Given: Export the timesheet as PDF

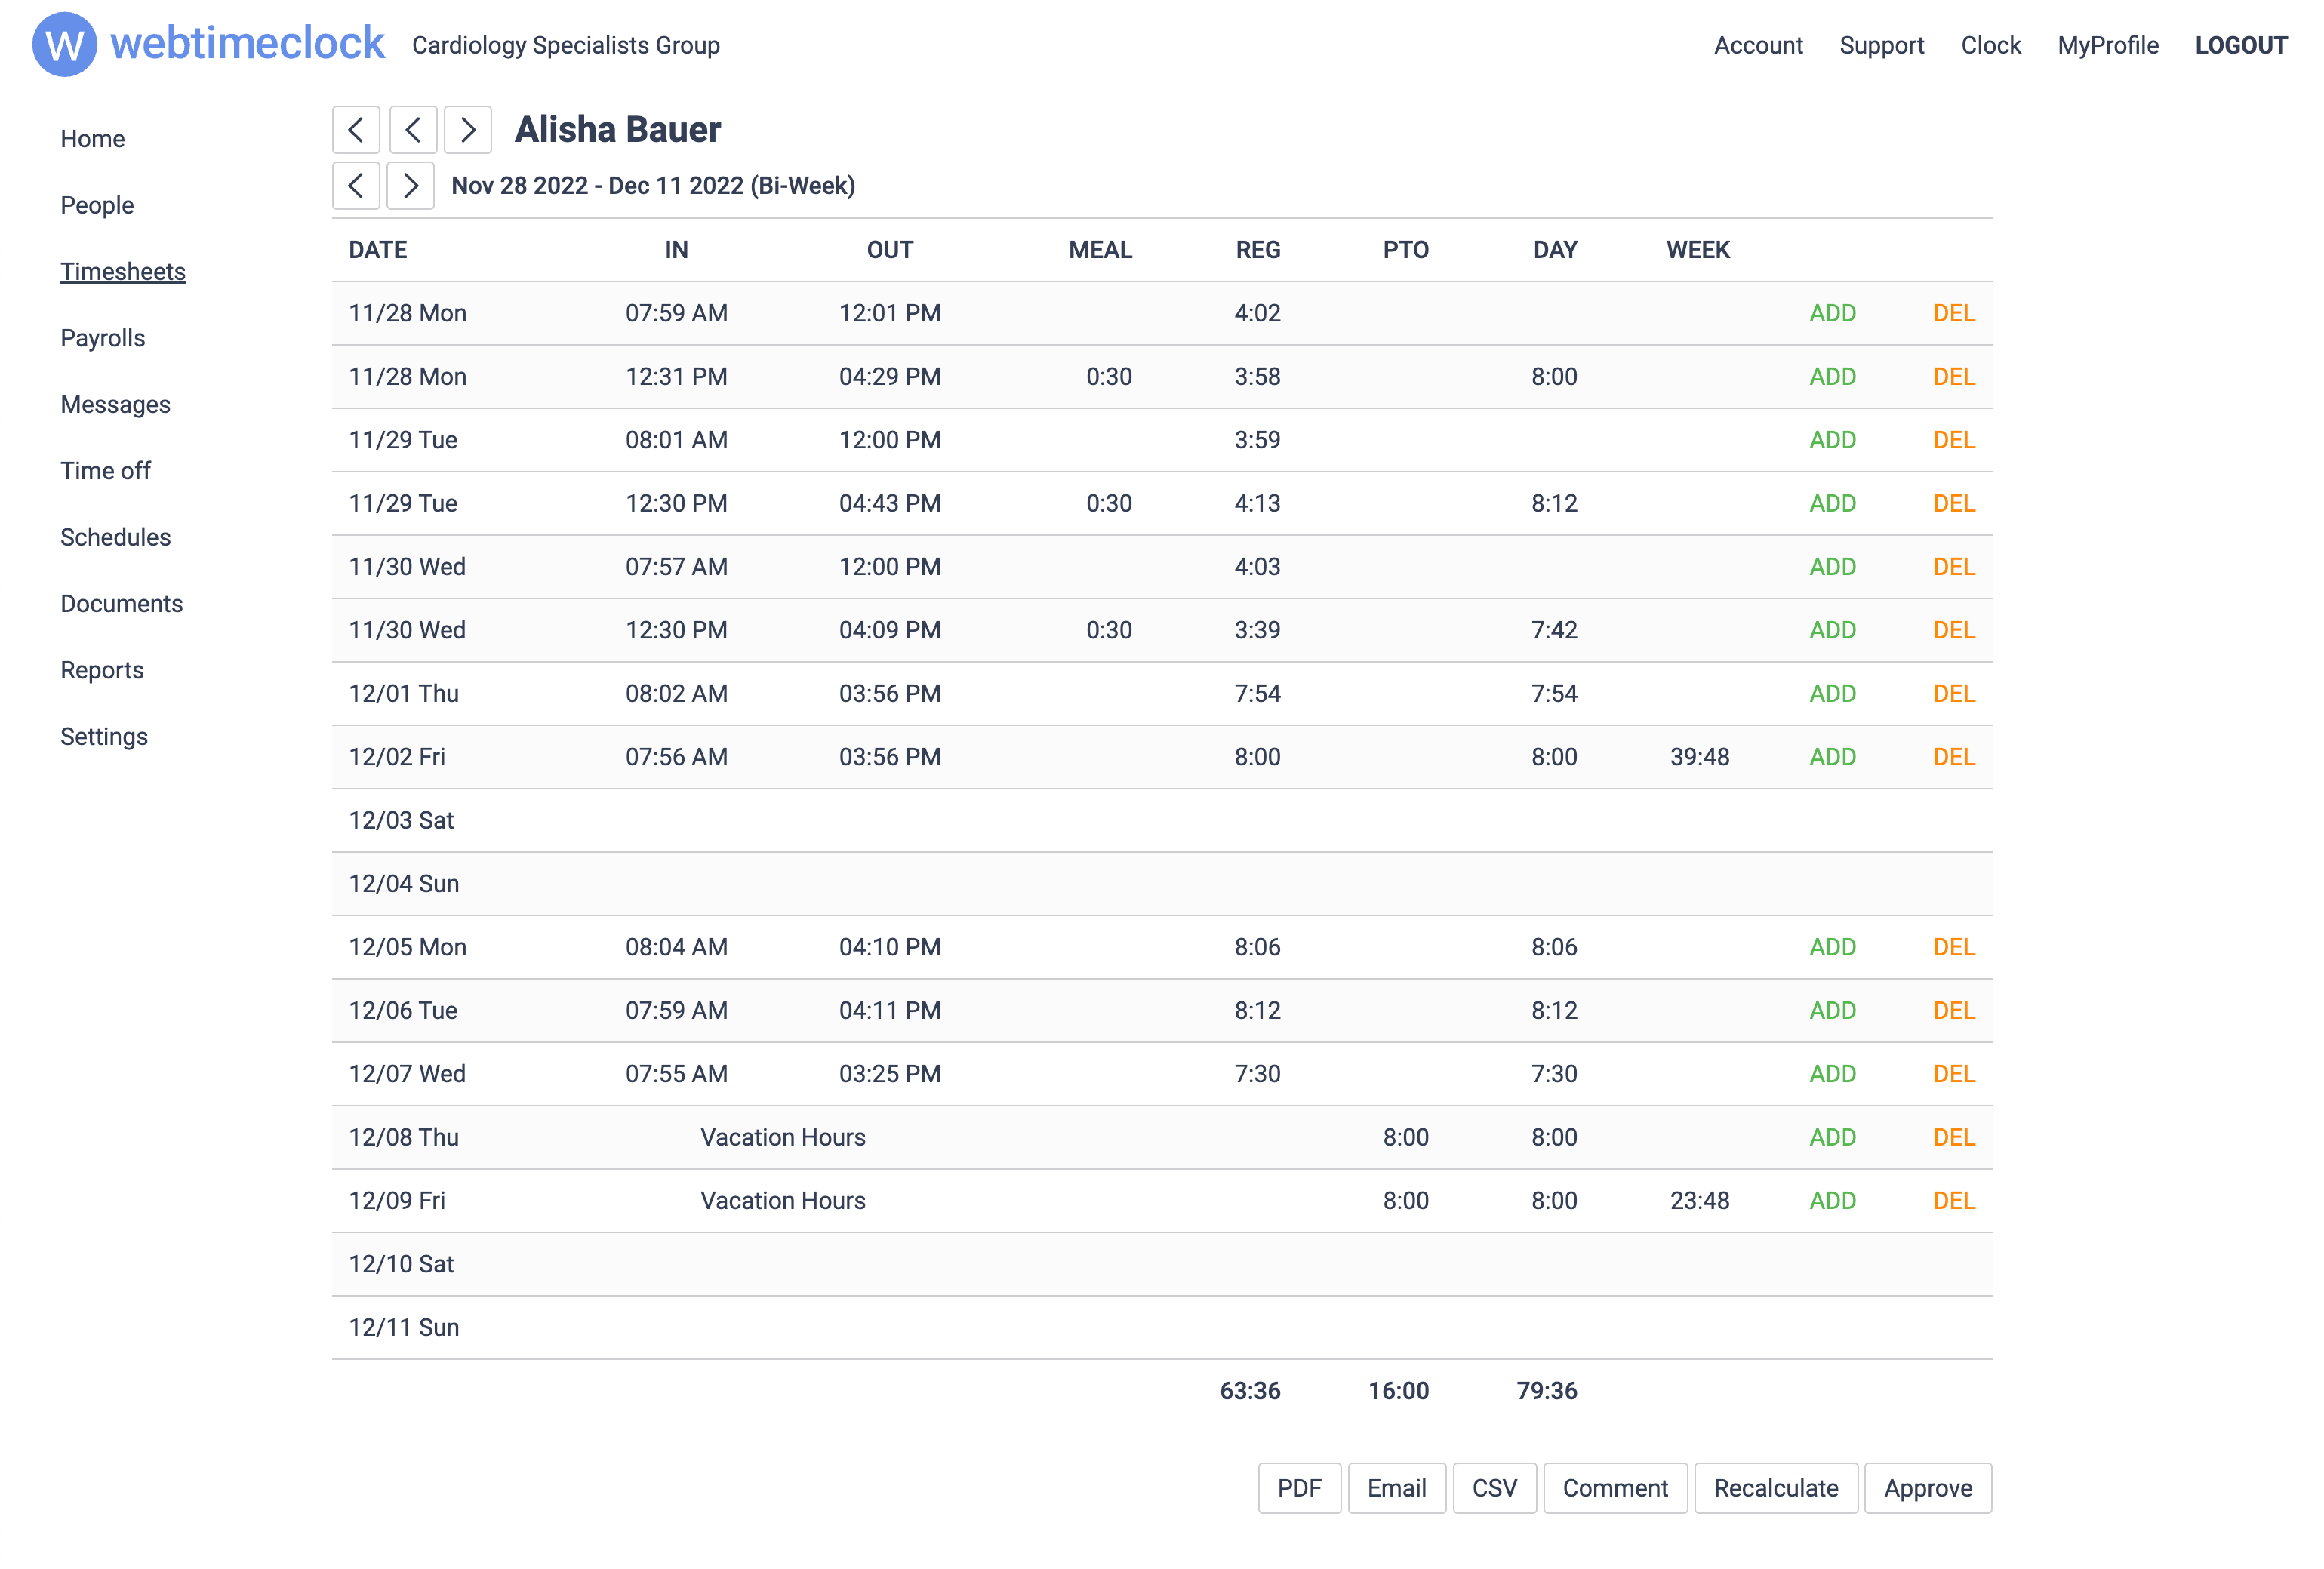Looking at the screenshot, I should tap(1299, 1488).
